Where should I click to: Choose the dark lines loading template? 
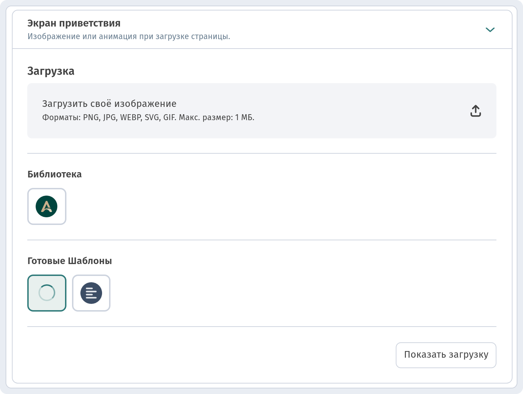(x=91, y=293)
